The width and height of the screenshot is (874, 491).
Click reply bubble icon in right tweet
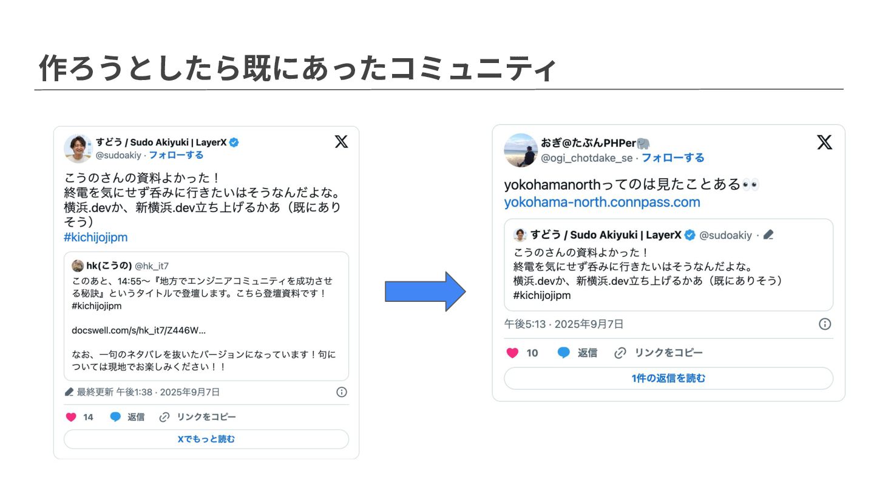tap(564, 353)
